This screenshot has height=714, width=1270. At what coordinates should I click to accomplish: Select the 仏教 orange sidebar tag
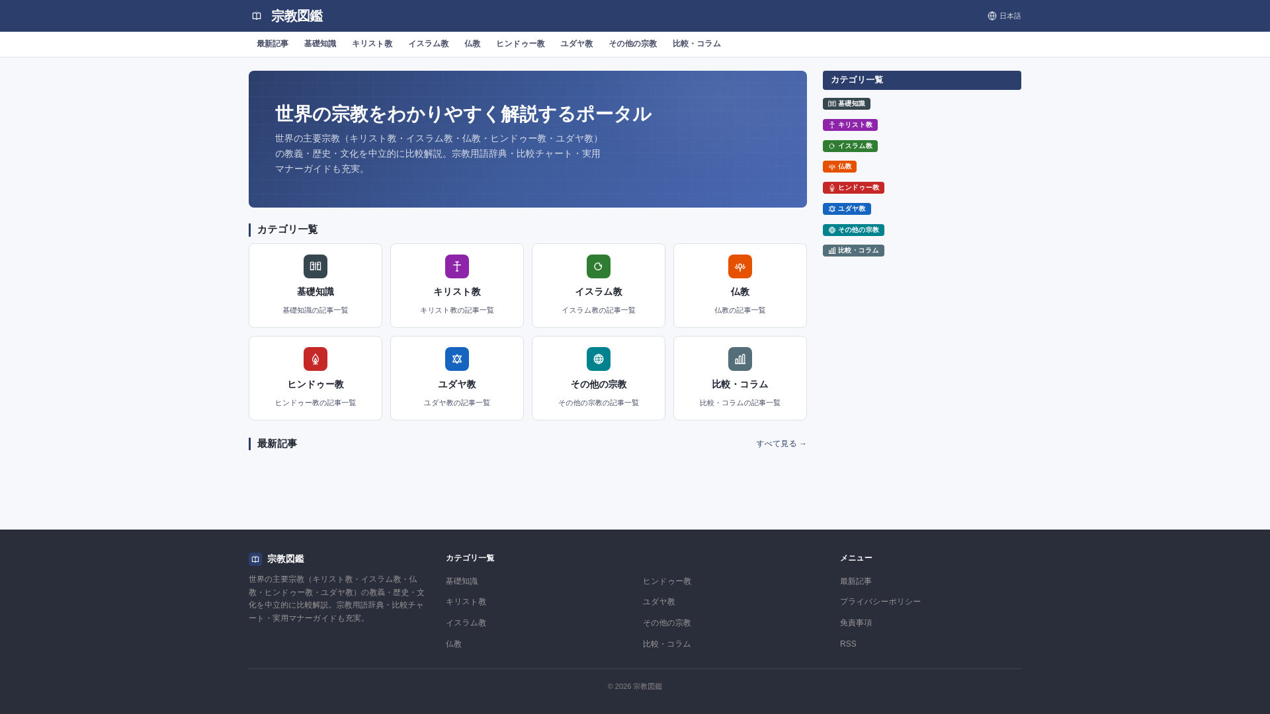[x=839, y=167]
